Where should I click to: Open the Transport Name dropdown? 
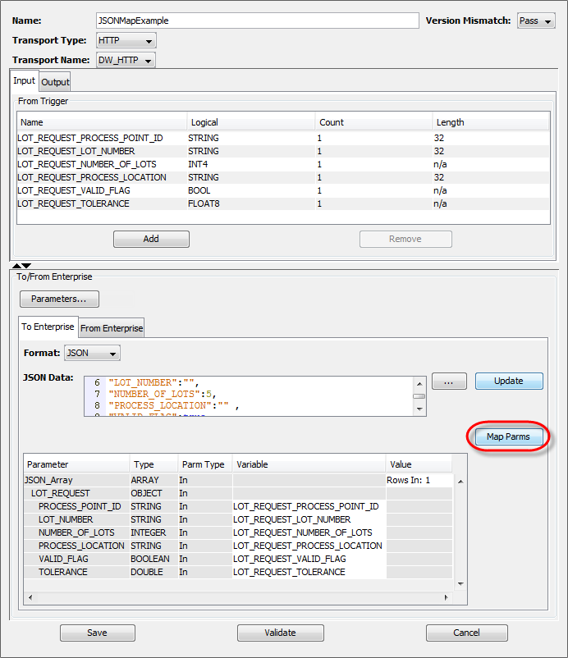click(126, 60)
